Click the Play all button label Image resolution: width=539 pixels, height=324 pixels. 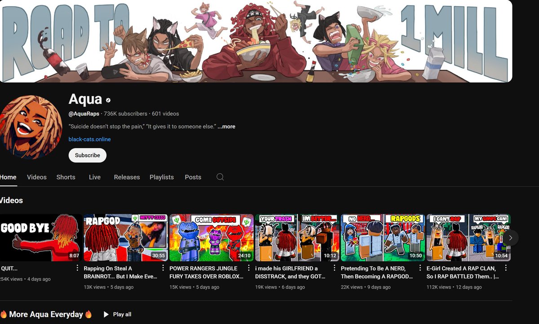tap(122, 315)
